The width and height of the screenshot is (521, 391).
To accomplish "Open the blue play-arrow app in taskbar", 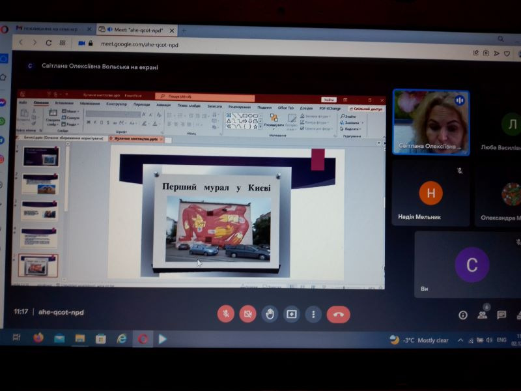I will (x=162, y=339).
